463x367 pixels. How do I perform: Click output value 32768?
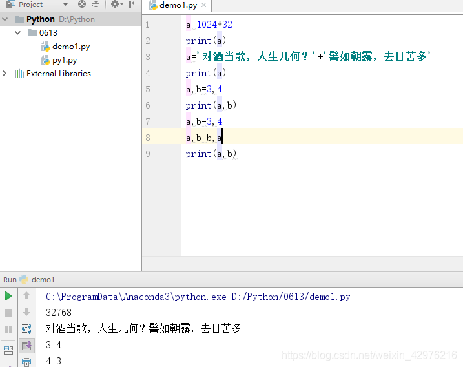[x=59, y=313]
